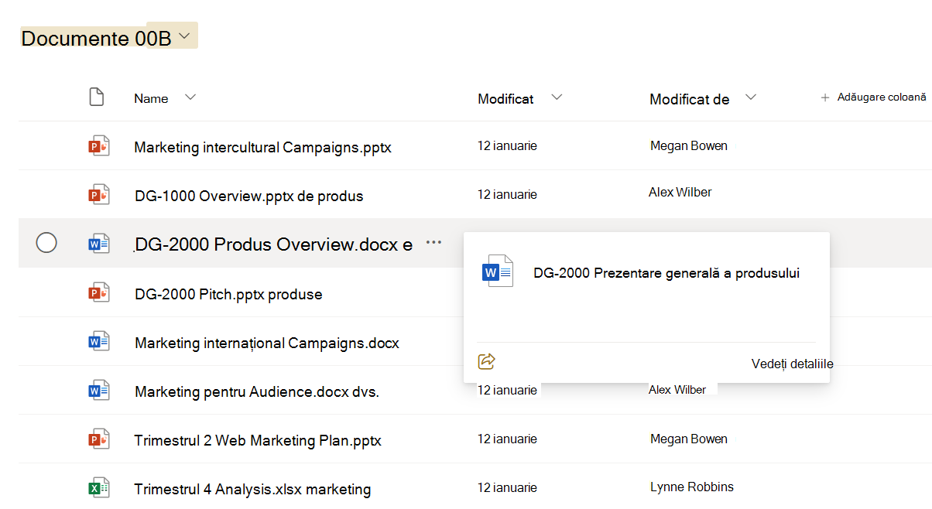Image resolution: width=932 pixels, height=509 pixels.
Task: Click the Vedeți detaliile link
Action: [792, 364]
